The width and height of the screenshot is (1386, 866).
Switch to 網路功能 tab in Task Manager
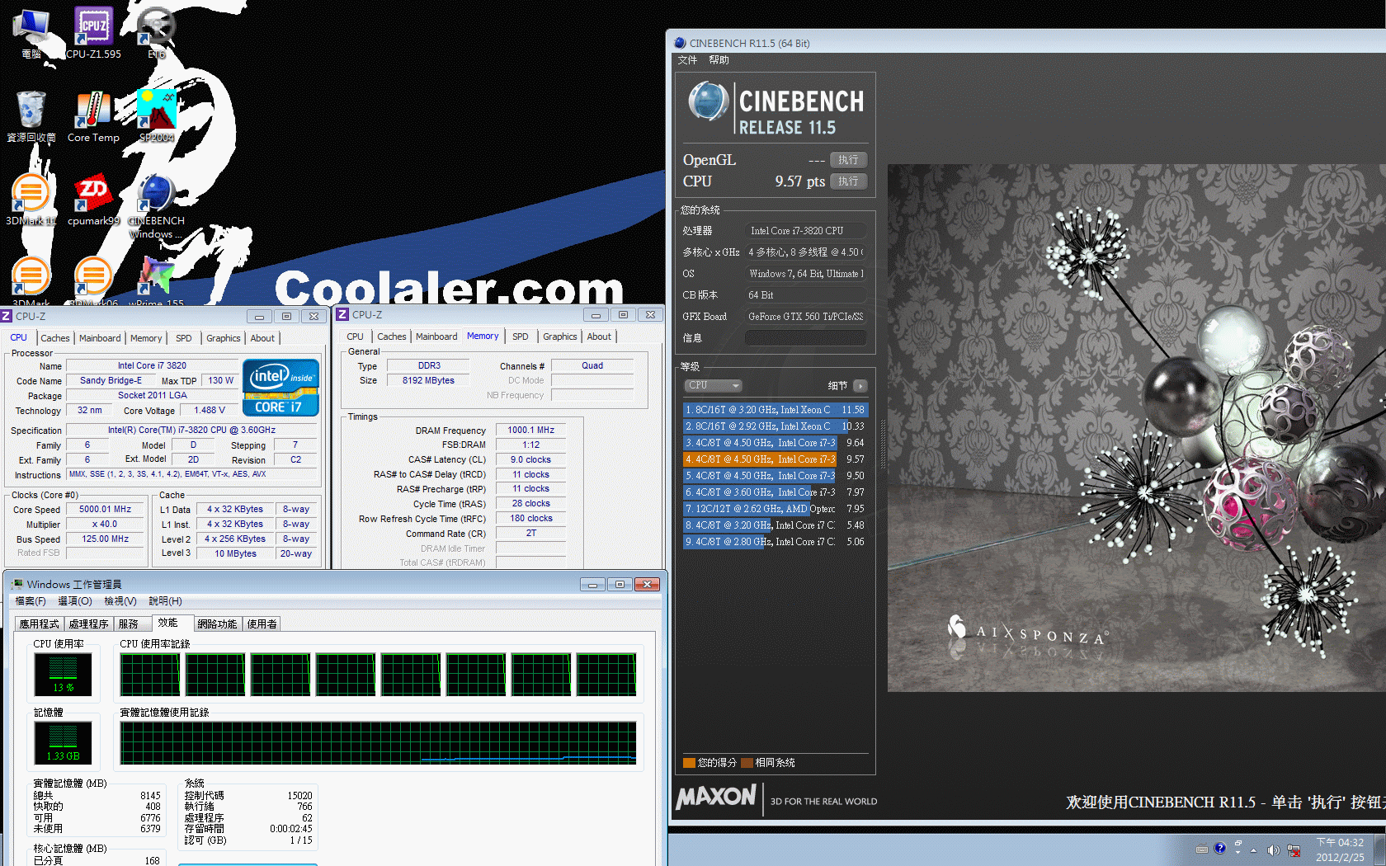point(217,624)
